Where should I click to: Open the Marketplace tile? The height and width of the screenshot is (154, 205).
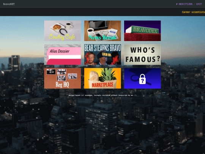[x=102, y=78]
